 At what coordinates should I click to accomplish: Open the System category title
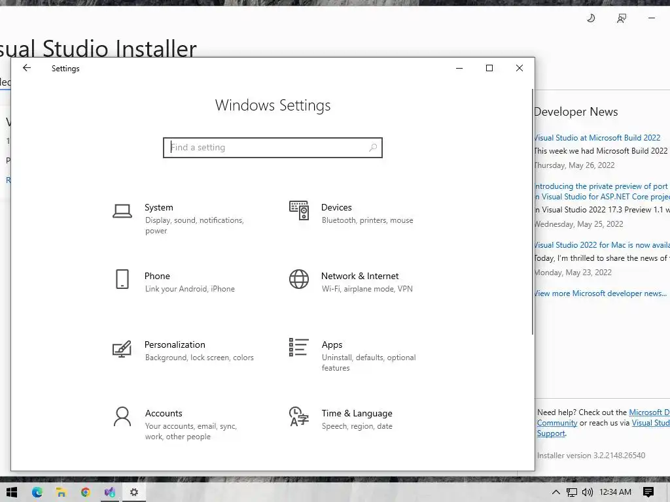[x=158, y=207]
